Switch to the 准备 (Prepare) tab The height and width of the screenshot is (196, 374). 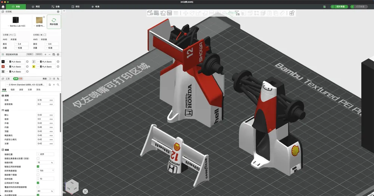point(16,7)
